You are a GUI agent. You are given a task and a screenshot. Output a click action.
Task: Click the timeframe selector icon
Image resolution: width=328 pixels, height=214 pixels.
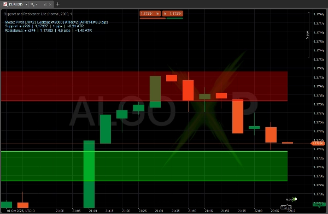tap(32, 4)
